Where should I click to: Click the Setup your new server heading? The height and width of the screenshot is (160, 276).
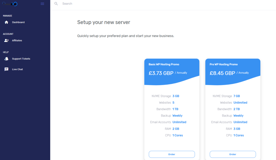tap(104, 22)
